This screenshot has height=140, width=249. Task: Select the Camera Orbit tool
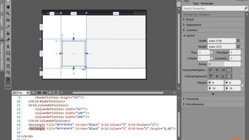[x=8, y=20]
